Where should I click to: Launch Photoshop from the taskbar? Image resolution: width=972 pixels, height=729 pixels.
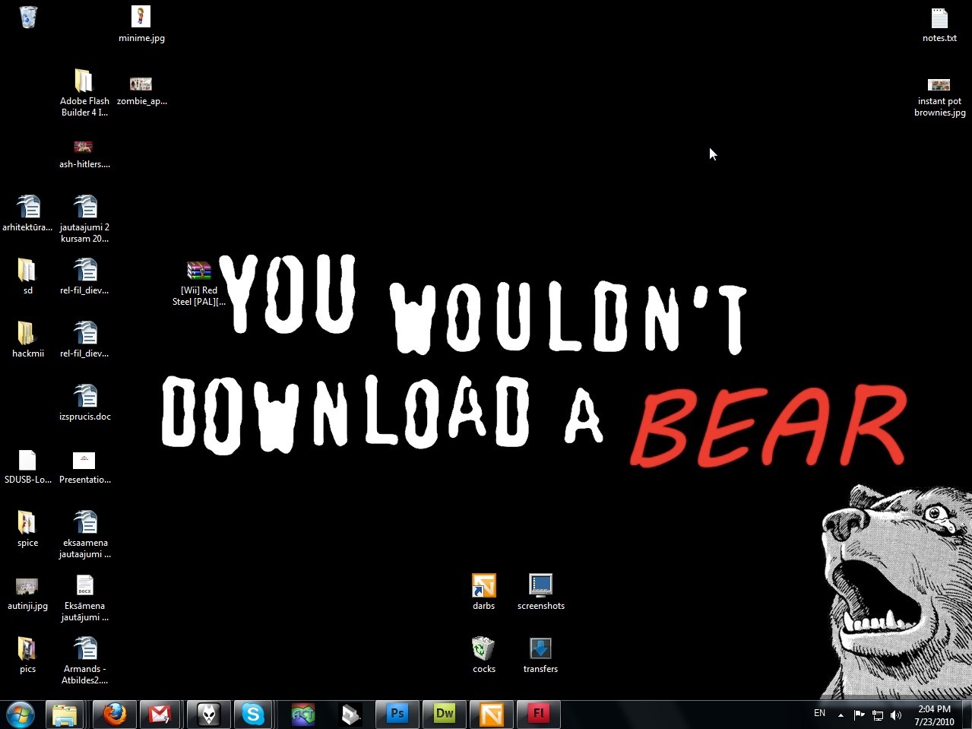click(x=397, y=715)
